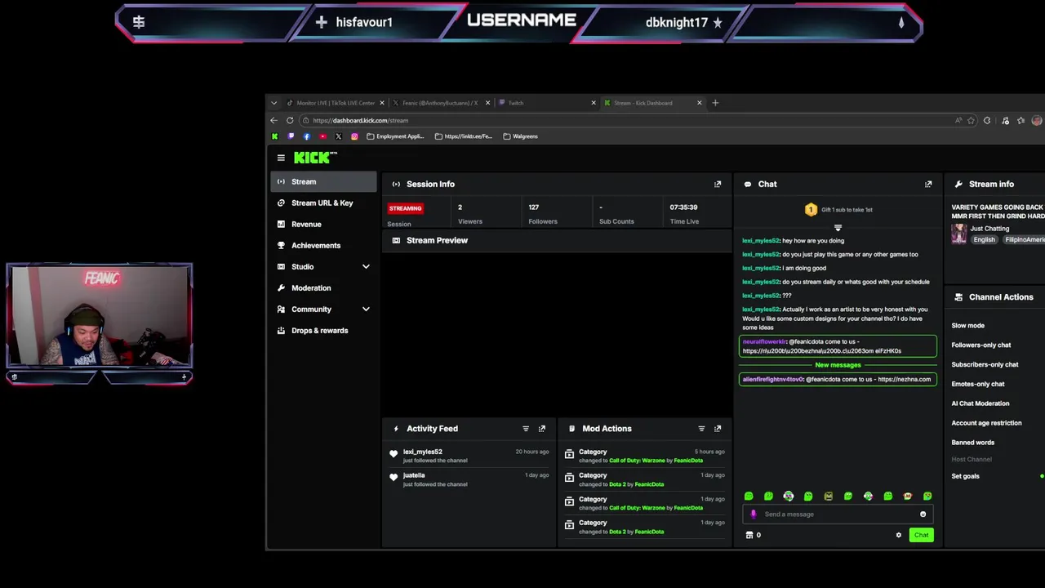Click lexi_myles52 in Activity Feed
Screen dimensions: 1045x588
[x=422, y=452]
